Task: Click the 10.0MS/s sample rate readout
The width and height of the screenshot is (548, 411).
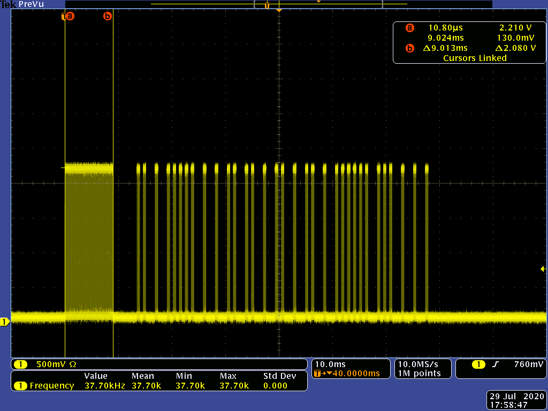Action: [x=418, y=364]
